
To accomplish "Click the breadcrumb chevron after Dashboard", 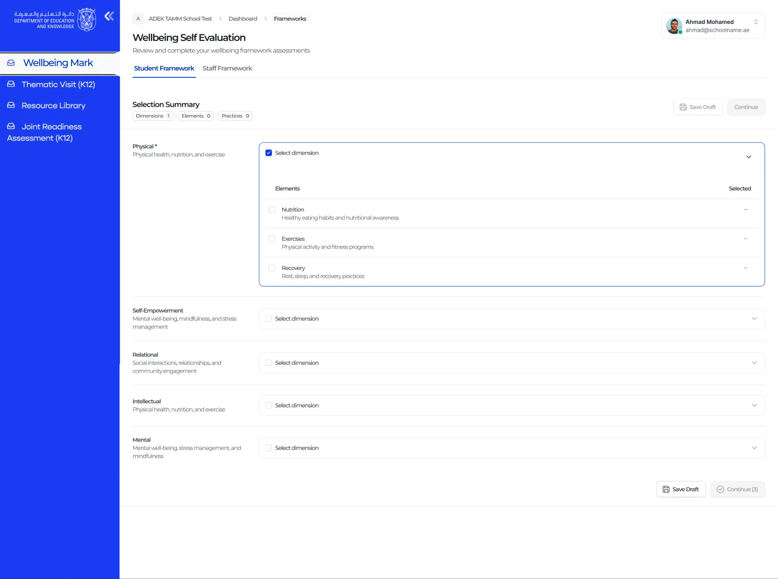I will tap(266, 19).
